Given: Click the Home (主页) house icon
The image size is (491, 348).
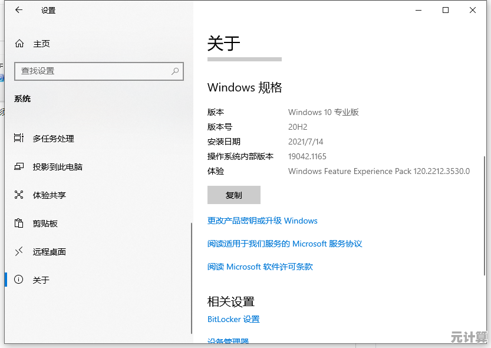Looking at the screenshot, I should click(19, 44).
